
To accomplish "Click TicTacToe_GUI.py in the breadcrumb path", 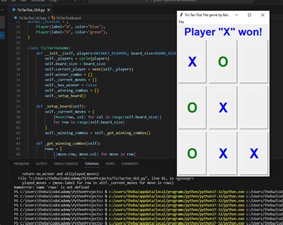I will click(x=32, y=18).
